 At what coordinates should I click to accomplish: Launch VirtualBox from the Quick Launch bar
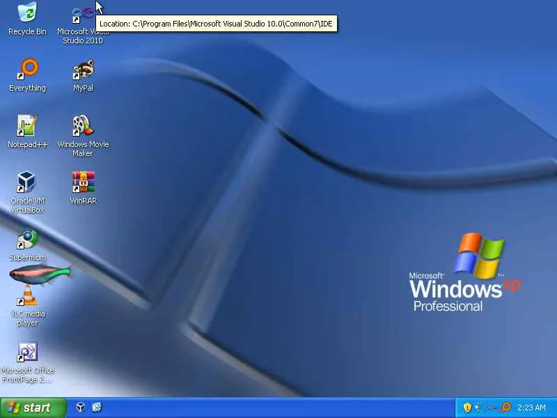pos(81,408)
